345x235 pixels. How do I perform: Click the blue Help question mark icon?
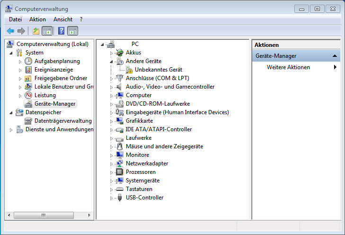coord(61,31)
